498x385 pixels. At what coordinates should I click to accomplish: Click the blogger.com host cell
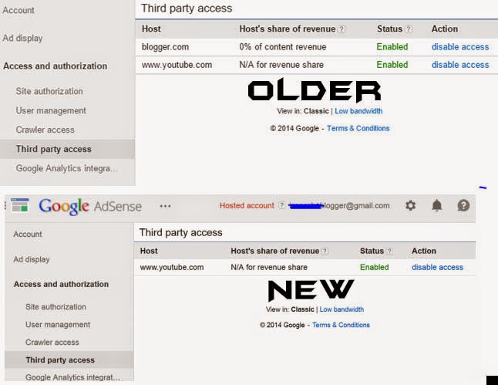coord(165,47)
